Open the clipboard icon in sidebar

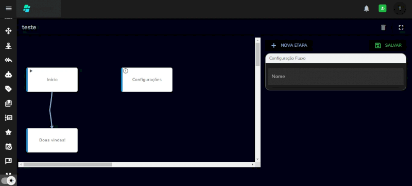pos(8,103)
